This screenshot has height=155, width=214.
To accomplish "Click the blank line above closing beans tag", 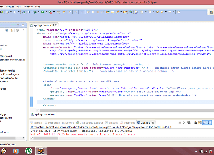I will (93, 102).
